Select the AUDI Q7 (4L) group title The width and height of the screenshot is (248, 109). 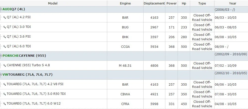point(14,9)
